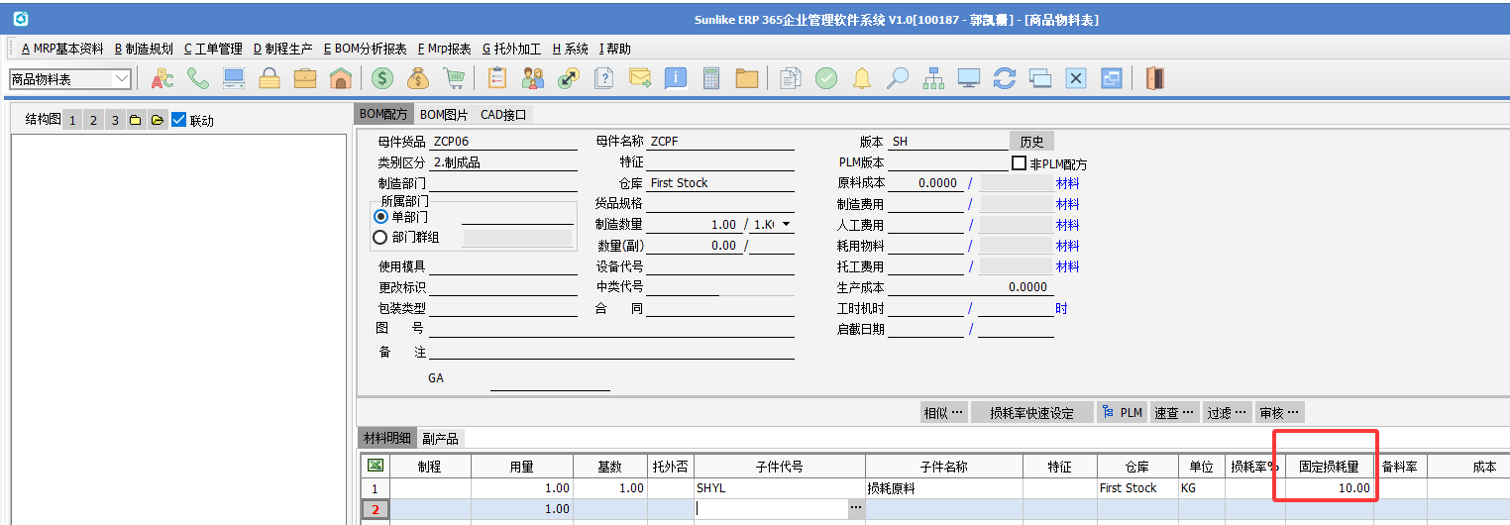Click the yellow bell notification icon
This screenshot has height=525, width=1510.
tap(862, 78)
